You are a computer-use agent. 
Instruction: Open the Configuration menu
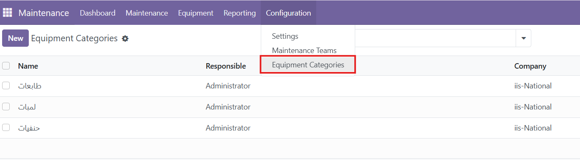click(288, 13)
